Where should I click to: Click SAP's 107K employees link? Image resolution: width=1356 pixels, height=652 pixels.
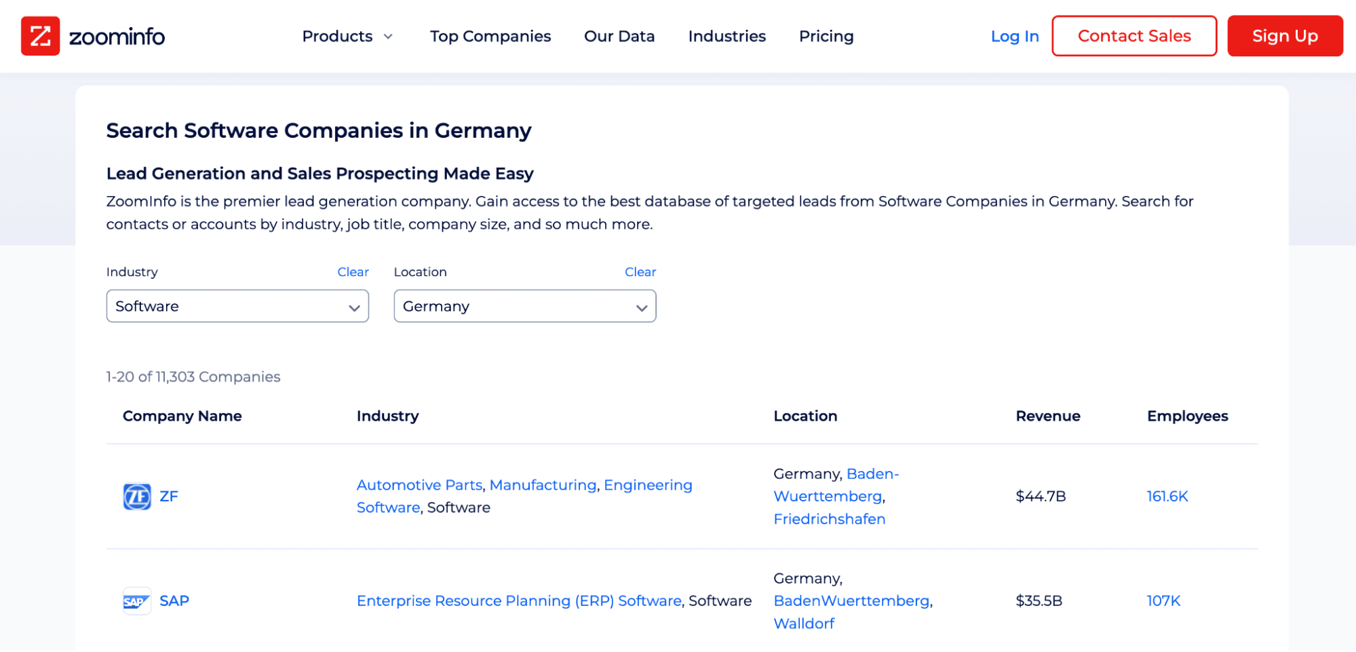tap(1164, 601)
